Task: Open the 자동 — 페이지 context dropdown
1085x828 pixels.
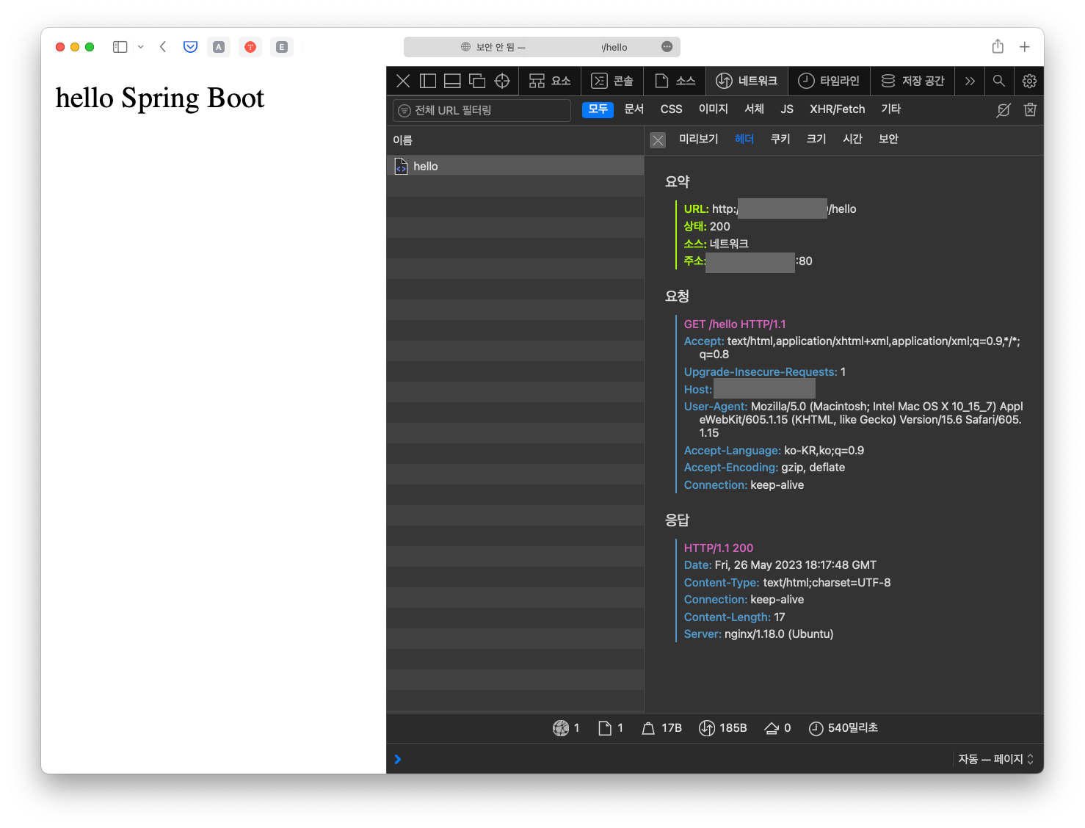Action: point(995,759)
